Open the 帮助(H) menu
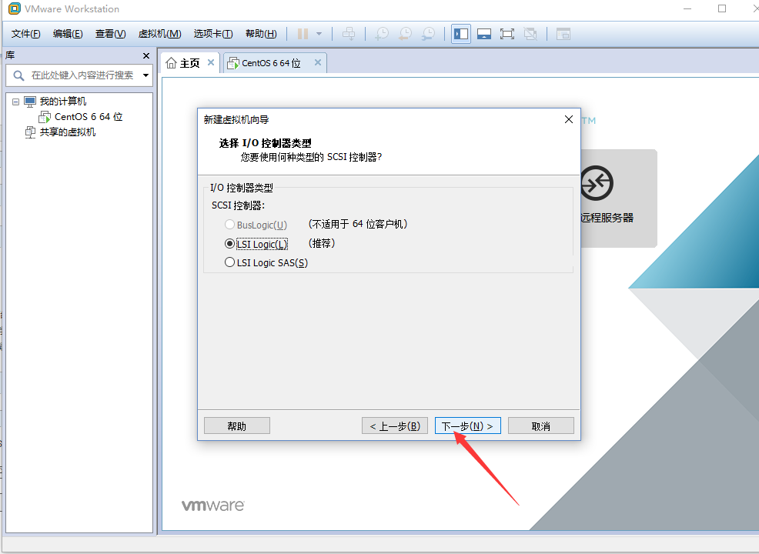Viewport: 759px width, 554px height. pos(261,34)
